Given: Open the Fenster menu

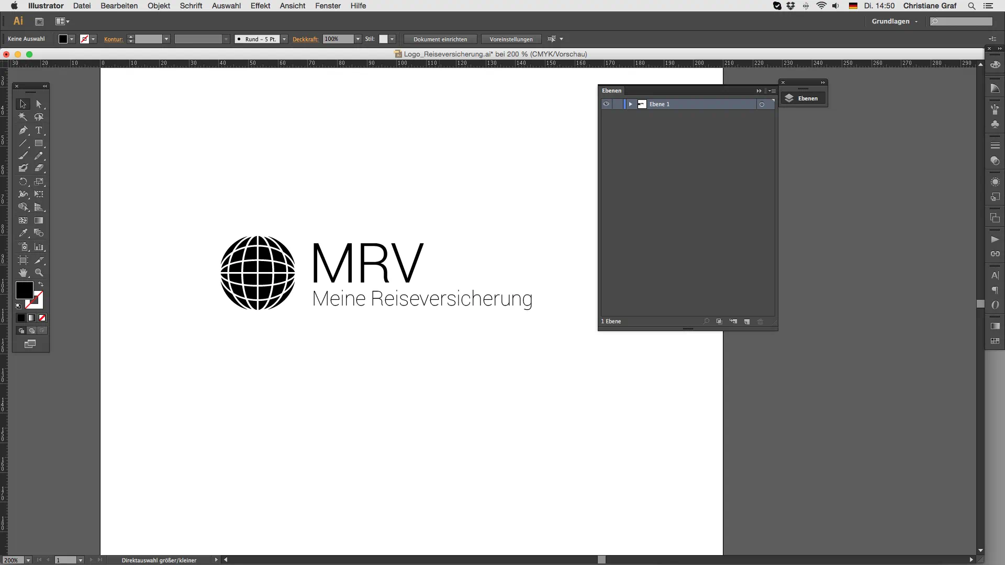Looking at the screenshot, I should pos(328,6).
